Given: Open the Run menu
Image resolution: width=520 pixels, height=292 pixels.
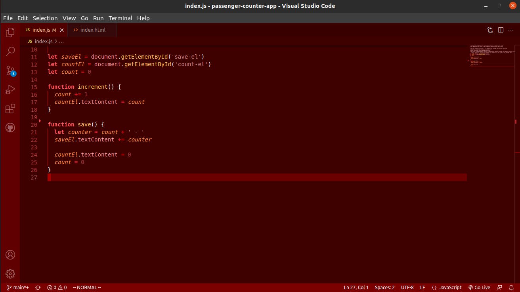Looking at the screenshot, I should (98, 18).
